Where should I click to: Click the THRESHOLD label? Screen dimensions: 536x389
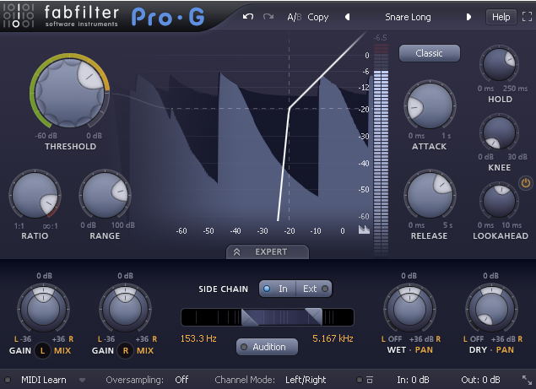70,146
